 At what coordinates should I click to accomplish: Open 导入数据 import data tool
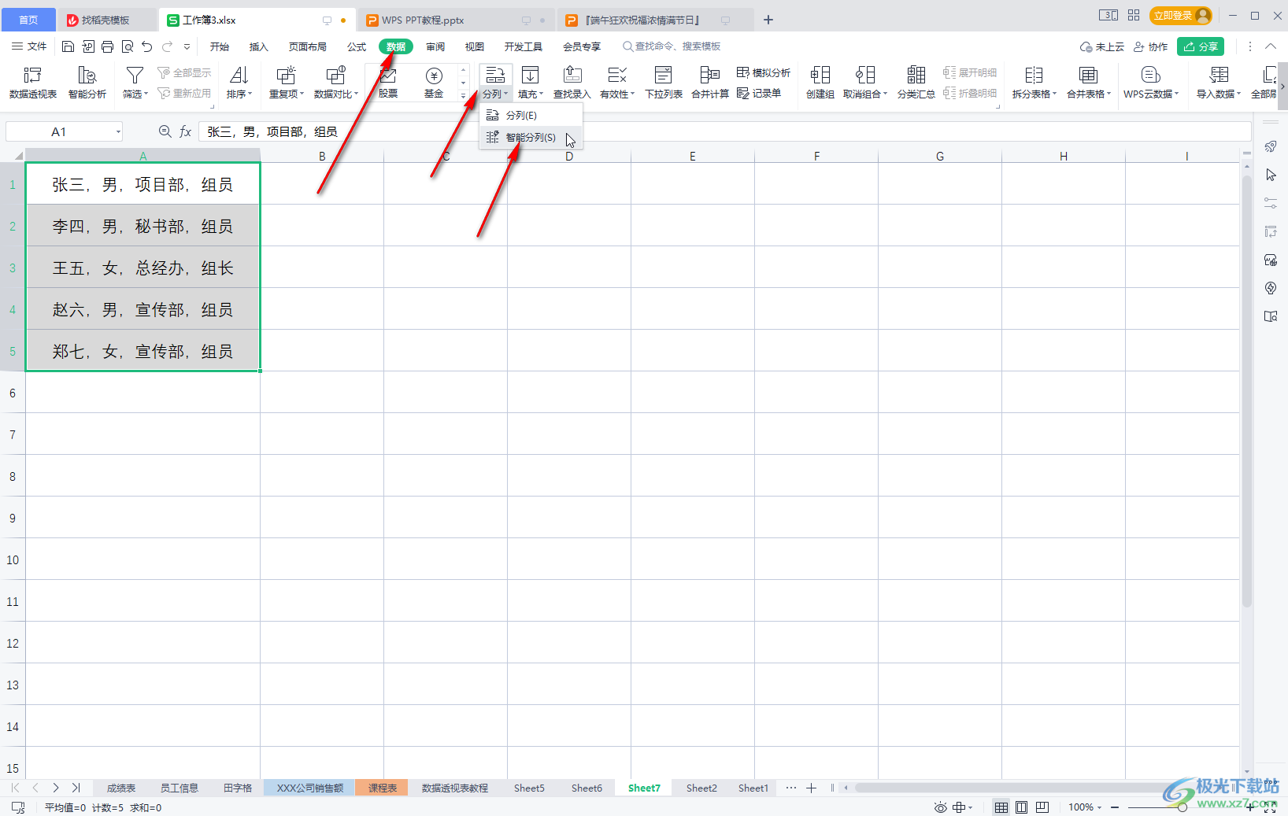(1219, 83)
